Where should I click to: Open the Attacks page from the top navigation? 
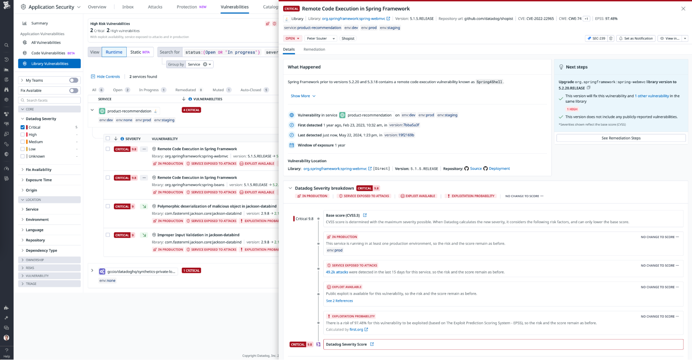(155, 7)
